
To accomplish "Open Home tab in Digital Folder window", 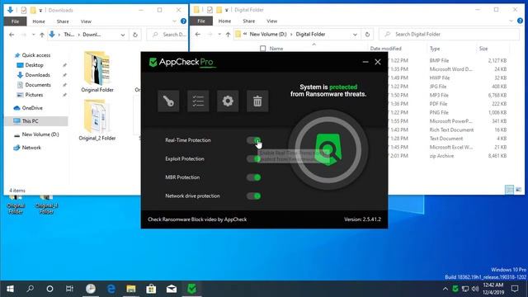I will tap(224, 21).
